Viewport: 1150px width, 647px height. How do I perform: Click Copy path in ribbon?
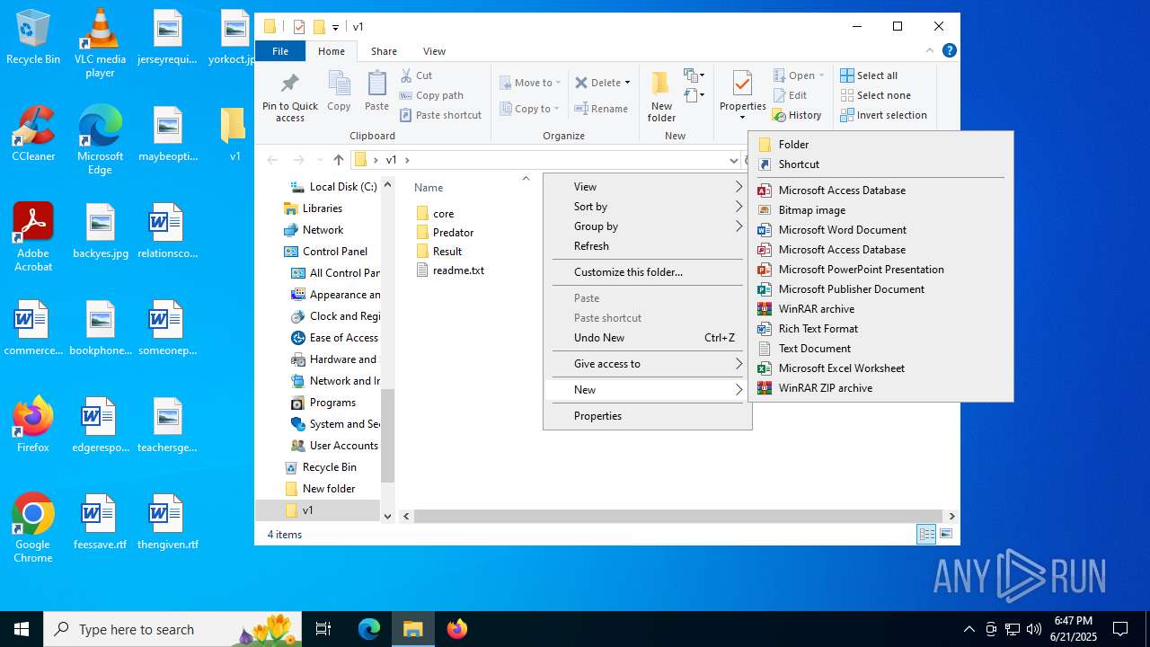point(432,95)
